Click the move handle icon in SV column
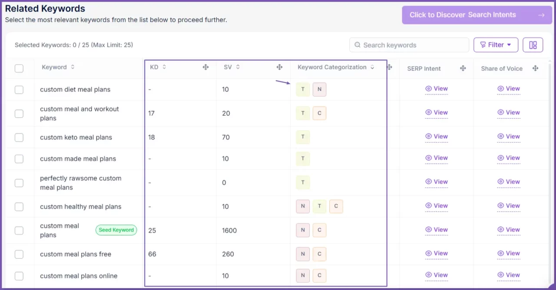The image size is (556, 290). 280,67
